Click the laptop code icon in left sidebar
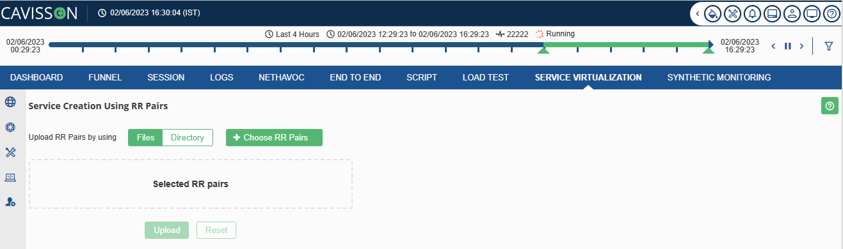The height and width of the screenshot is (249, 843). click(x=10, y=177)
